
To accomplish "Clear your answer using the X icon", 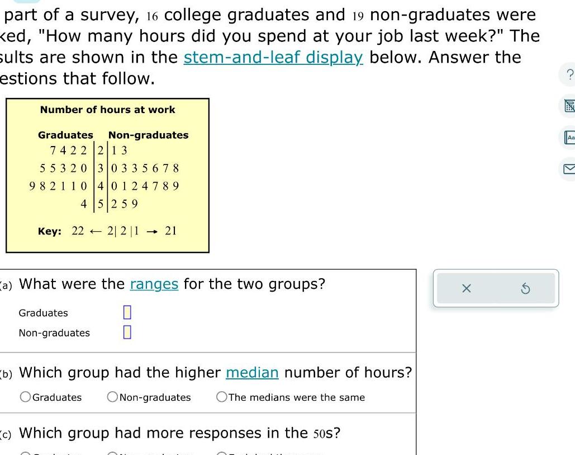I will [467, 288].
